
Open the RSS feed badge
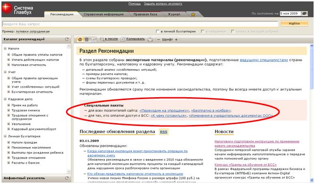coord(163,132)
